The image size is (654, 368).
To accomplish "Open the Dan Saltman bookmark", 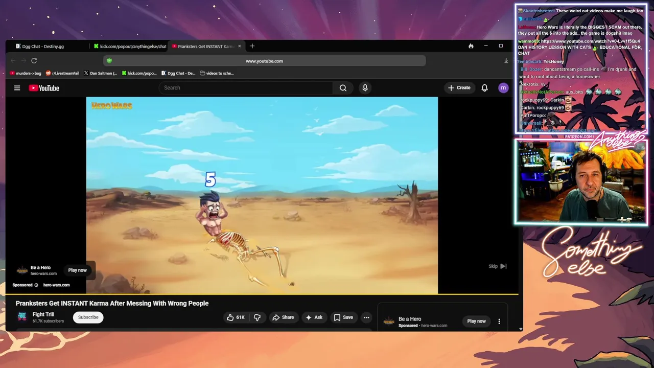I will 100,73.
